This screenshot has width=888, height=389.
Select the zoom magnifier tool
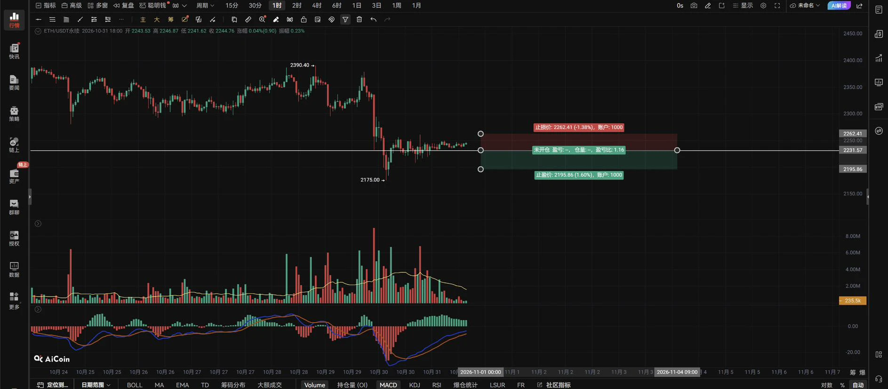[x=262, y=19]
